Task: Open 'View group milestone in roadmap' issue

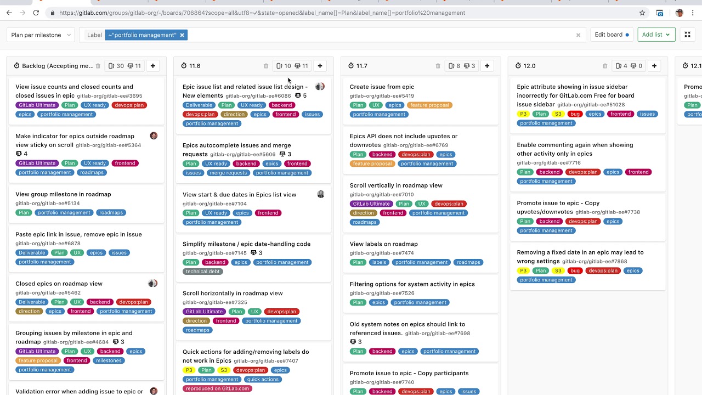Action: (63, 194)
